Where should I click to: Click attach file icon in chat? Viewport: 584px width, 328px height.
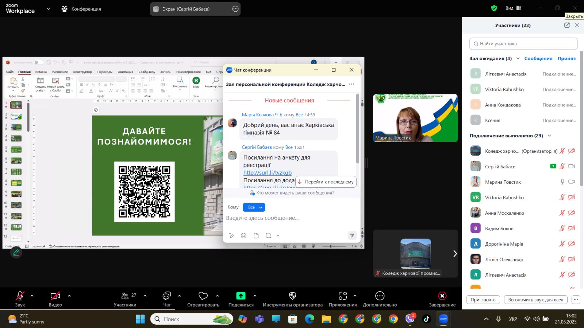point(256,236)
